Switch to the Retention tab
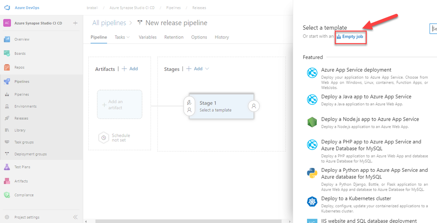 [174, 37]
